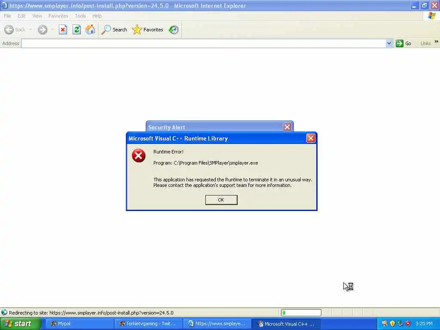Click the network connection tray icon
The height and width of the screenshot is (330, 440).
[x=400, y=324]
